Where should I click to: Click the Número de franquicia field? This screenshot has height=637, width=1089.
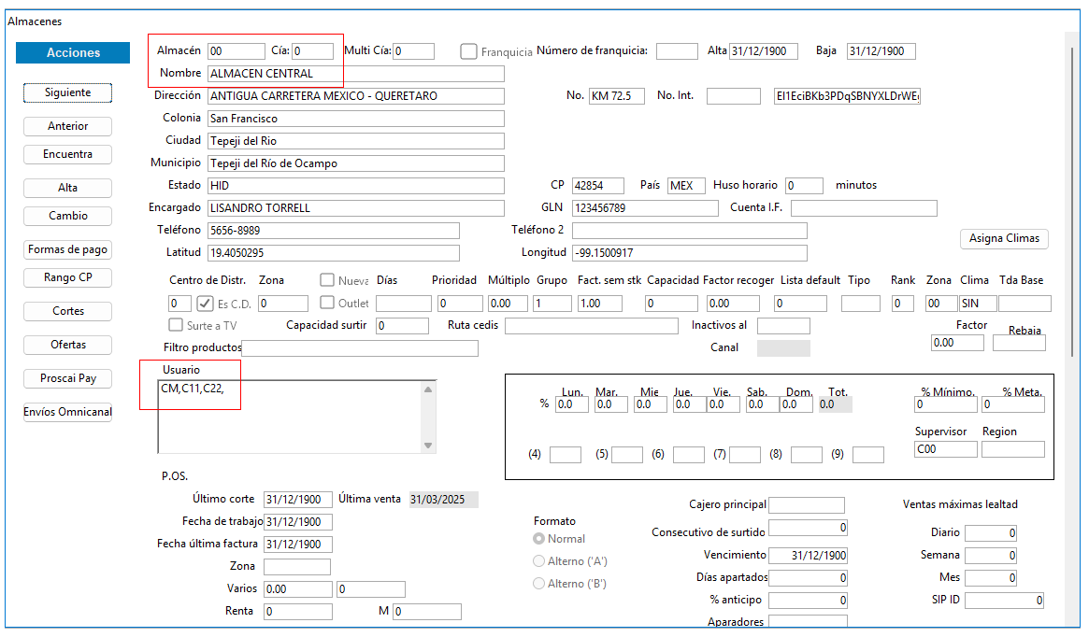[x=677, y=51]
